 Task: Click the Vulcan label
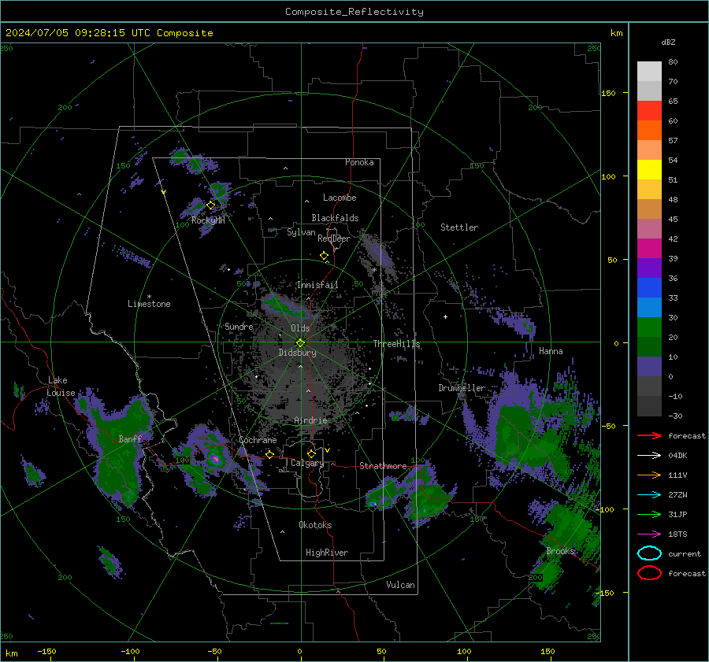(401, 585)
